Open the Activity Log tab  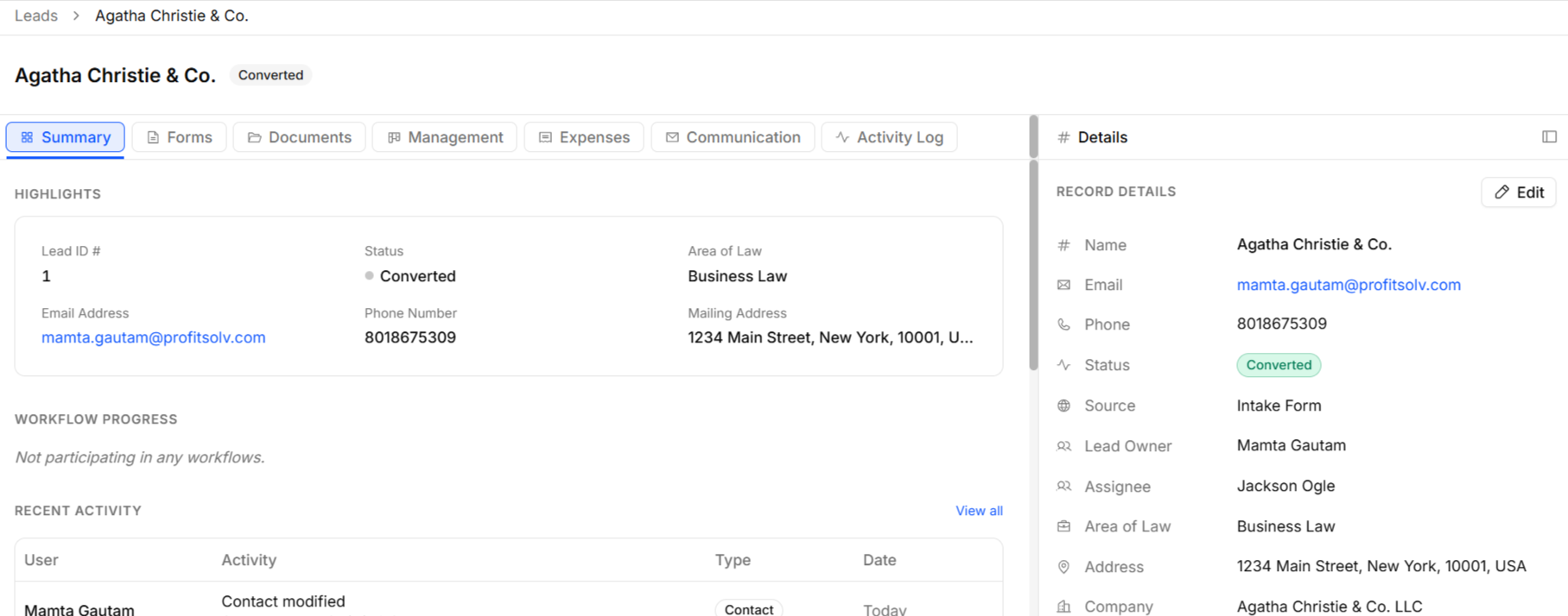click(x=889, y=137)
